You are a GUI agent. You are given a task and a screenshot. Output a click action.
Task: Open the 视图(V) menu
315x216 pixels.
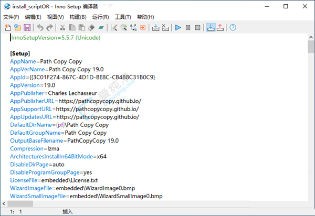click(56, 17)
